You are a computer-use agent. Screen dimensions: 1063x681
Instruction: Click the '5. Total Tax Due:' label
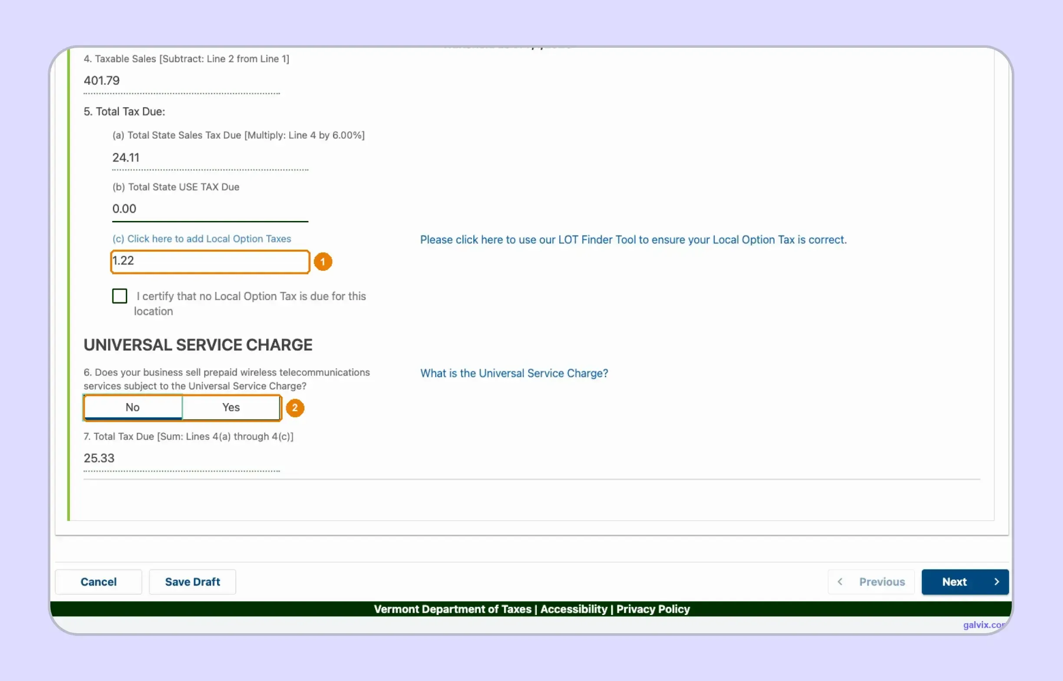(x=124, y=112)
